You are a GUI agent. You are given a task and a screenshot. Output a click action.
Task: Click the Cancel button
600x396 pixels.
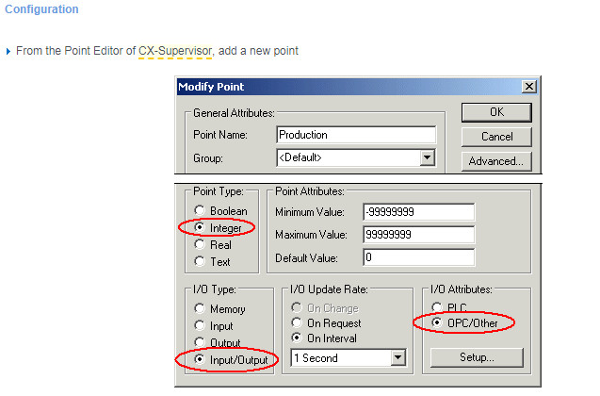(x=496, y=137)
